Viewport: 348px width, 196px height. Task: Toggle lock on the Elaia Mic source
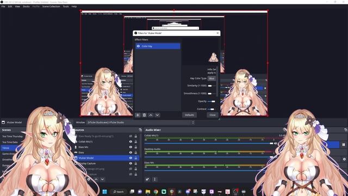tap(135, 147)
